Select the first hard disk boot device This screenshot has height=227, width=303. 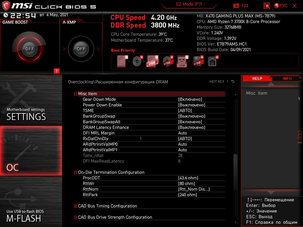tap(122, 61)
